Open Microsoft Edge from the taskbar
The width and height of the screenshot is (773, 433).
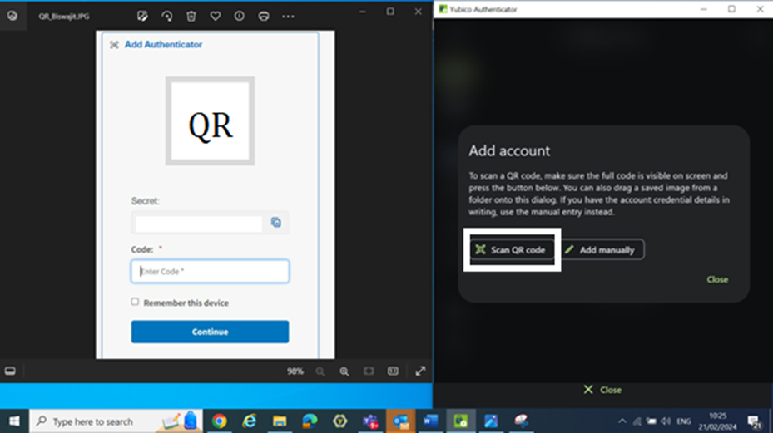click(x=310, y=421)
